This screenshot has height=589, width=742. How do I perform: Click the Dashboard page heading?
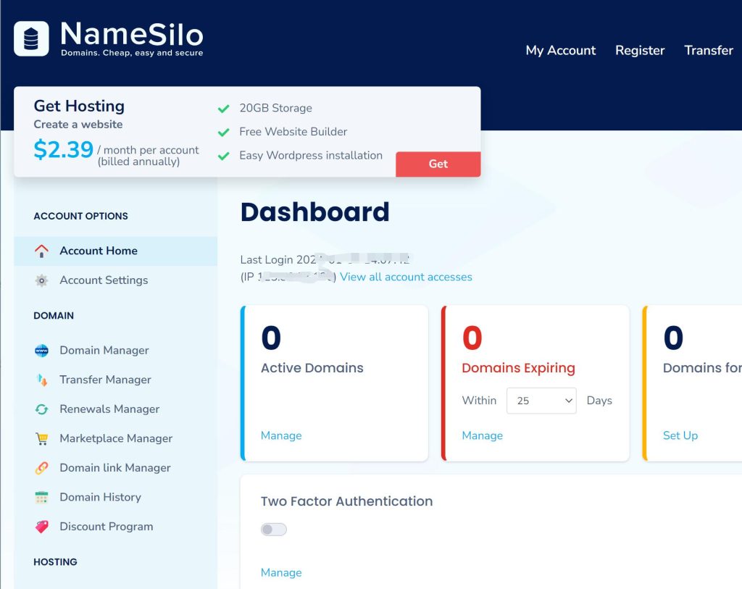pos(315,212)
